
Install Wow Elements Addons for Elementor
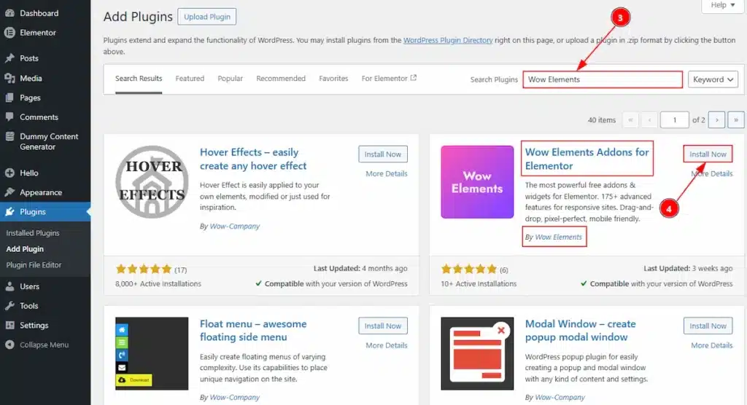(x=708, y=154)
